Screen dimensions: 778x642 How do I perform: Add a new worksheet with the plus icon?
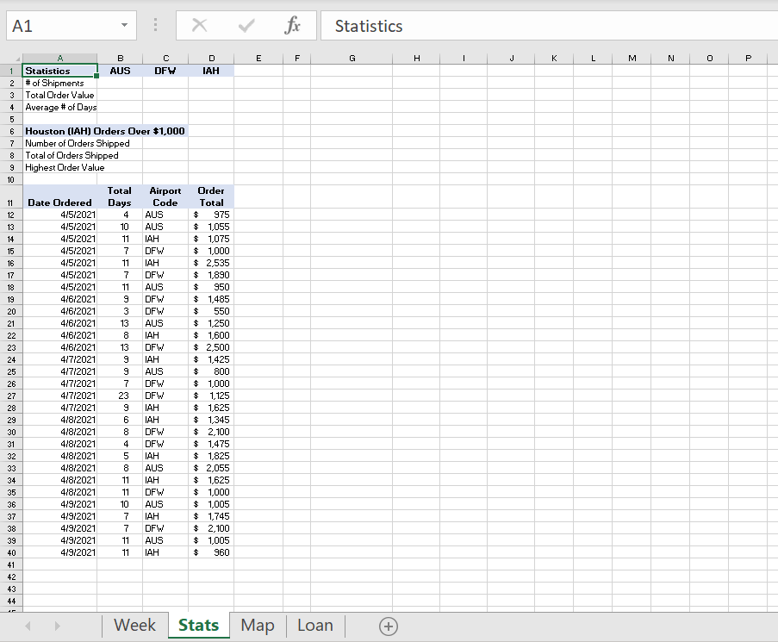pos(388,626)
